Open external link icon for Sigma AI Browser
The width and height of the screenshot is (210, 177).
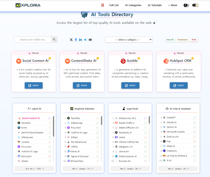pyautogui.click(x=98, y=156)
